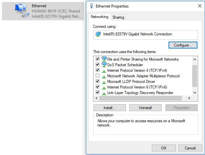
Task: Click the TCP/IPv6 protocol icon
Action: [x=104, y=88]
